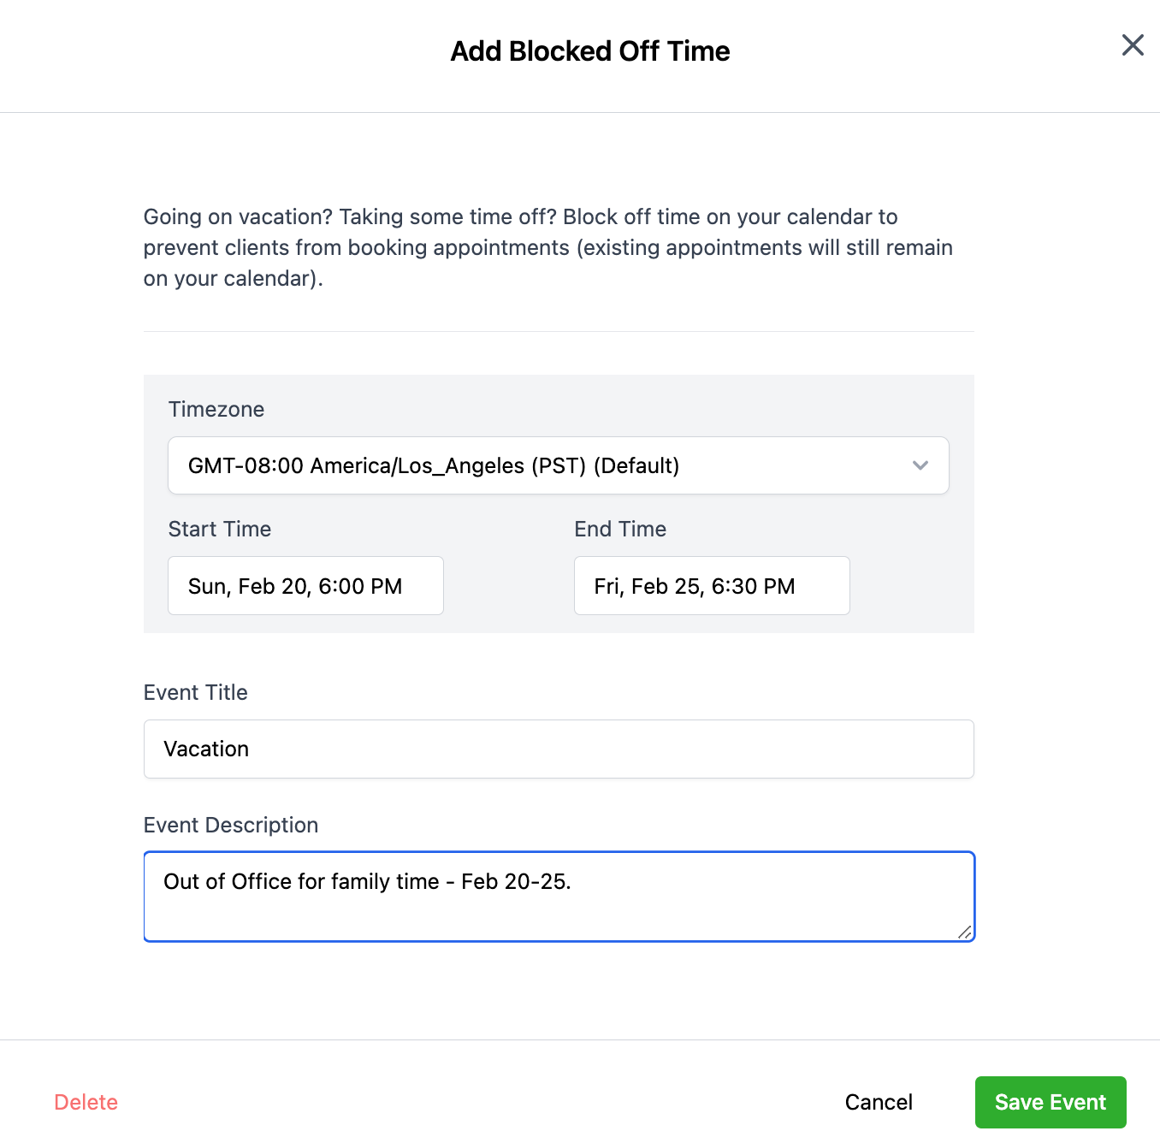1160x1143 pixels.
Task: Click the Start Time label
Action: point(220,529)
